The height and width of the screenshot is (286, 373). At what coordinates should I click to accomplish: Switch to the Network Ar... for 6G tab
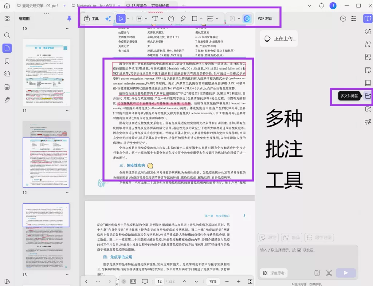tap(96, 6)
